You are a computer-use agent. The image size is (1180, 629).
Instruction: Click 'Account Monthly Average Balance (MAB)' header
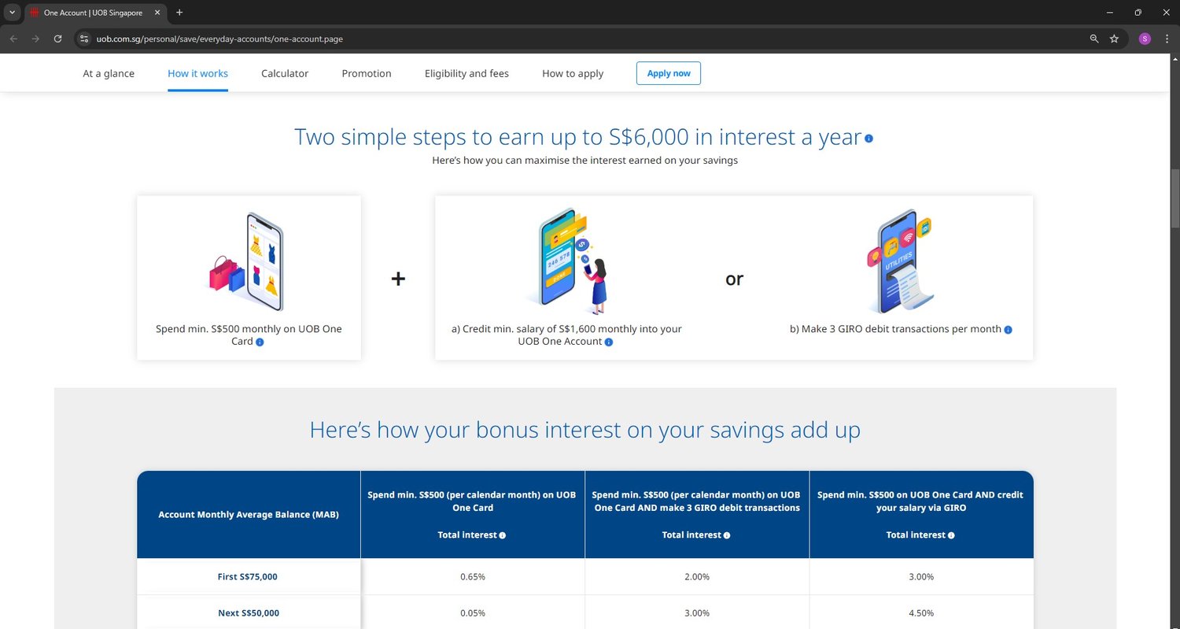pyautogui.click(x=249, y=515)
